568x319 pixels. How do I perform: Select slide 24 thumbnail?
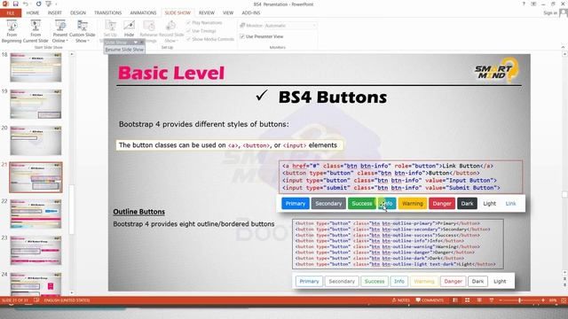pos(35,284)
